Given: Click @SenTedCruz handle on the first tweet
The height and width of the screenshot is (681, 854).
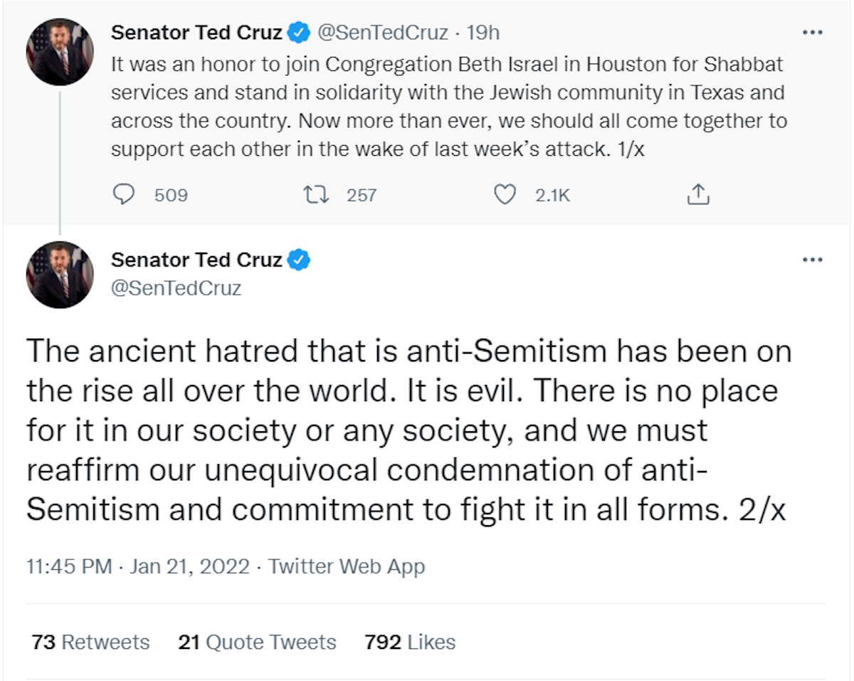Looking at the screenshot, I should 382,33.
